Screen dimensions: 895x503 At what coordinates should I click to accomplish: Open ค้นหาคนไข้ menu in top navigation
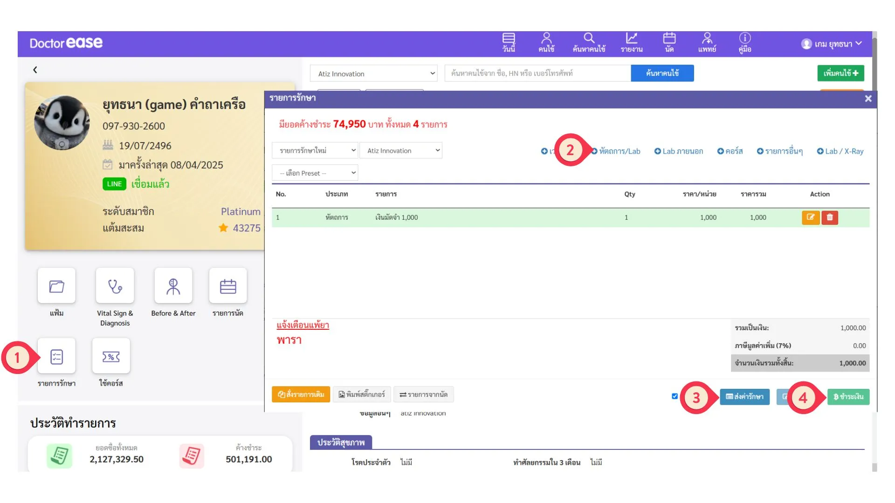tap(589, 42)
